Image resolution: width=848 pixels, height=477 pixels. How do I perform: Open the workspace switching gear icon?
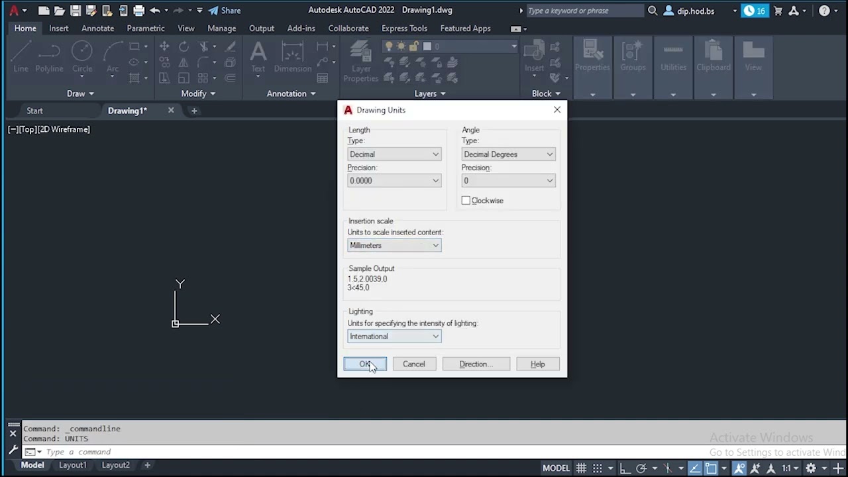click(810, 468)
